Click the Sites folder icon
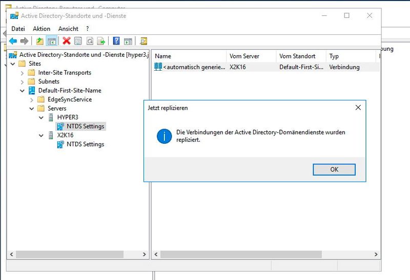 (x=22, y=63)
